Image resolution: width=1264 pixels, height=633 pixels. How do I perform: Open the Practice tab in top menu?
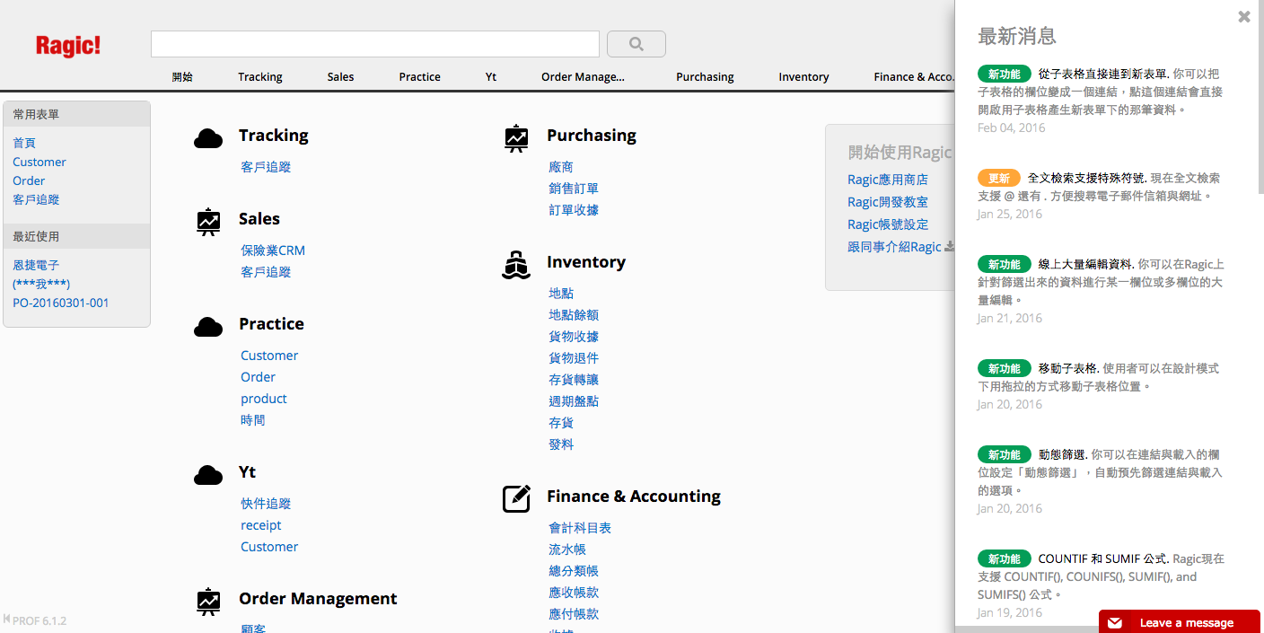[420, 77]
